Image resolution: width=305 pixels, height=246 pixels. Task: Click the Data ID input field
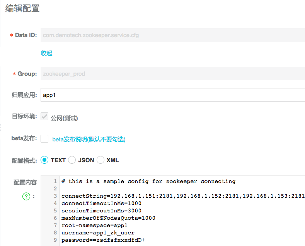173,35
